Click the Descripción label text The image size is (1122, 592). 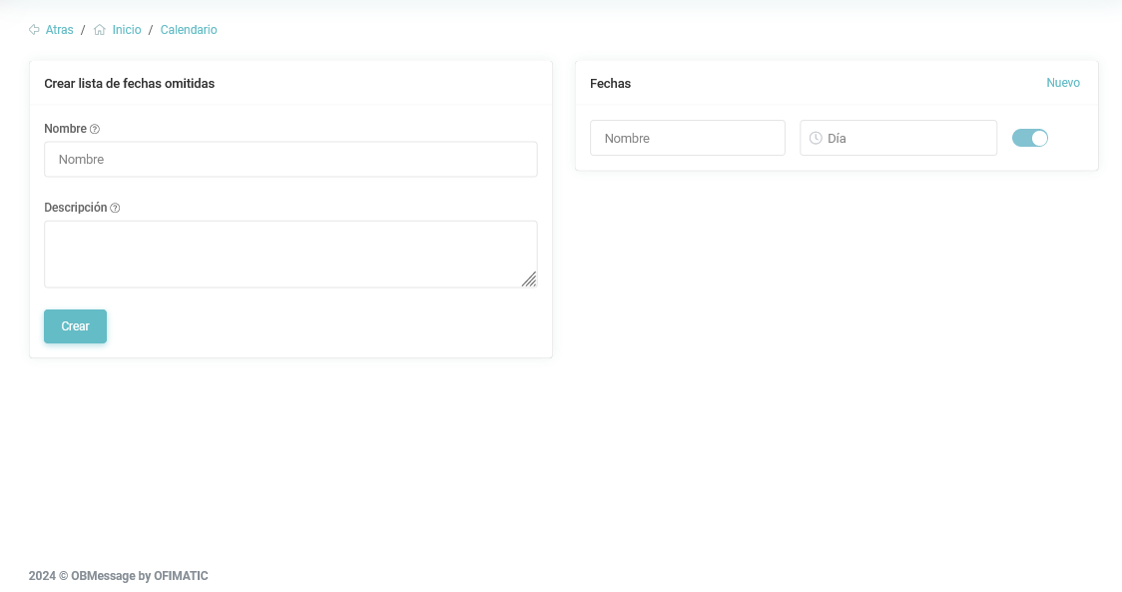pos(76,208)
